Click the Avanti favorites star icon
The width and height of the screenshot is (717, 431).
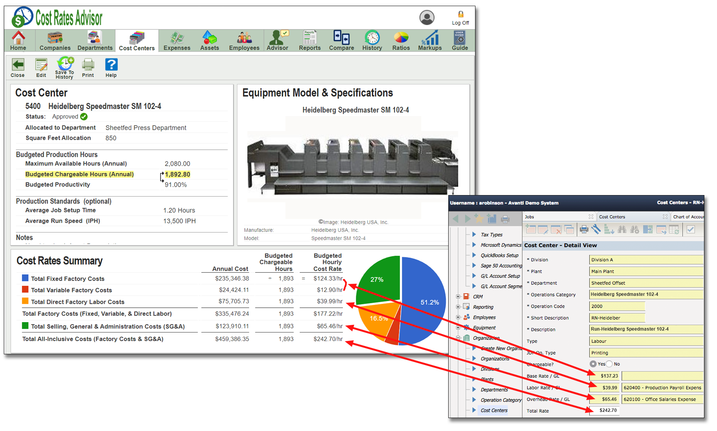click(x=479, y=218)
